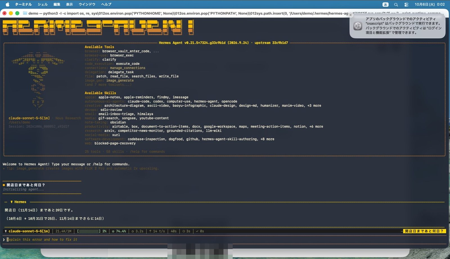
Task: Click the browser_vault_enter_code tool name
Action: 126,51
